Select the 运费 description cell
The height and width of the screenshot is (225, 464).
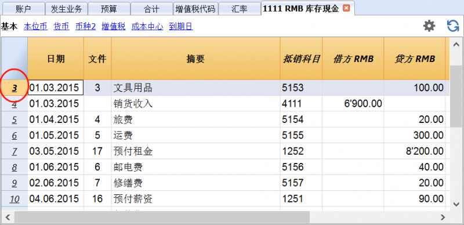click(195, 136)
